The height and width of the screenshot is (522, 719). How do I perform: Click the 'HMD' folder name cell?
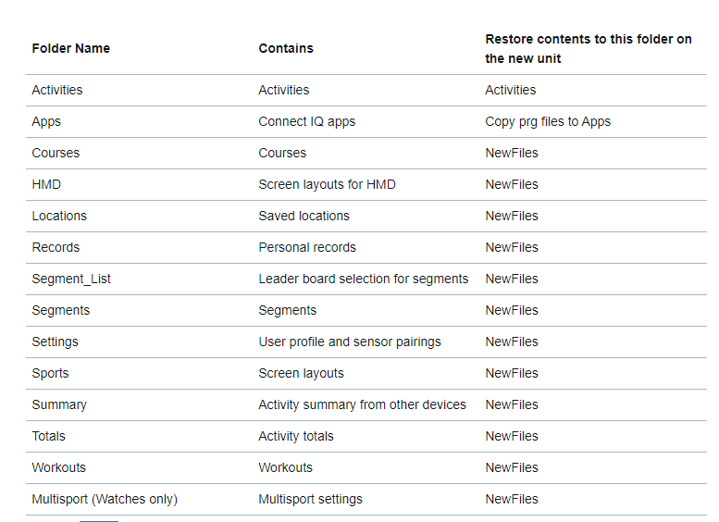46,184
